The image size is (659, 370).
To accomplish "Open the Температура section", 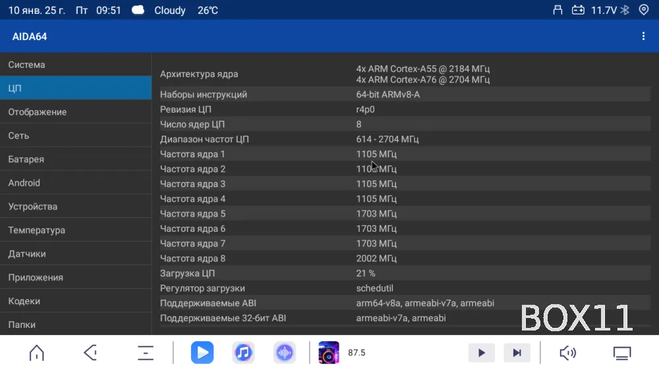I will tap(76, 230).
